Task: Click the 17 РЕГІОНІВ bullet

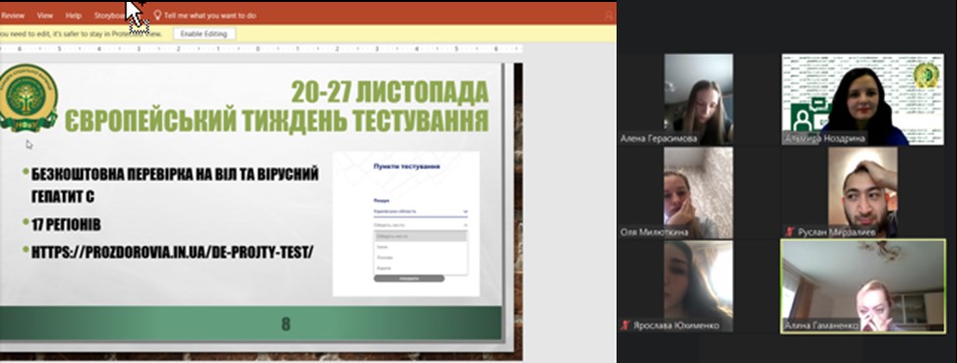Action: [66, 225]
